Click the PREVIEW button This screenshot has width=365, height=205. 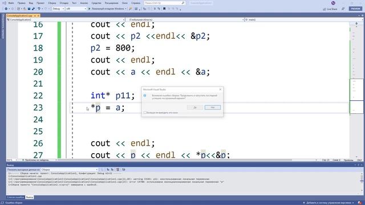pos(356,9)
